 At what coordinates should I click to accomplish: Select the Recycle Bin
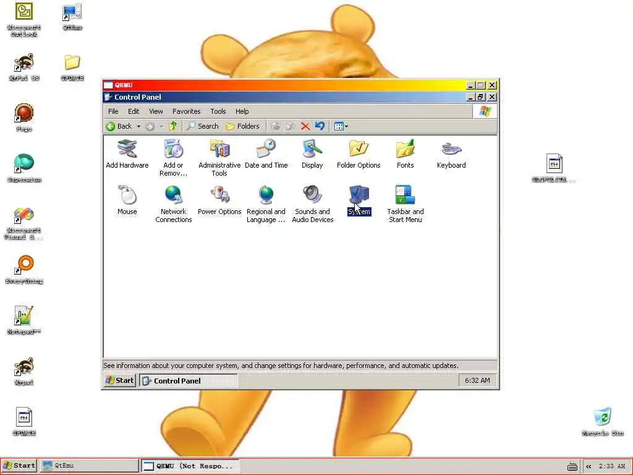click(x=603, y=422)
